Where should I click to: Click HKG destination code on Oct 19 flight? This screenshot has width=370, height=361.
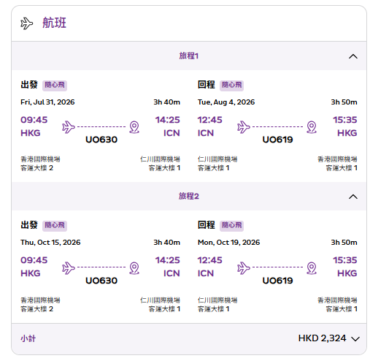[x=347, y=273]
